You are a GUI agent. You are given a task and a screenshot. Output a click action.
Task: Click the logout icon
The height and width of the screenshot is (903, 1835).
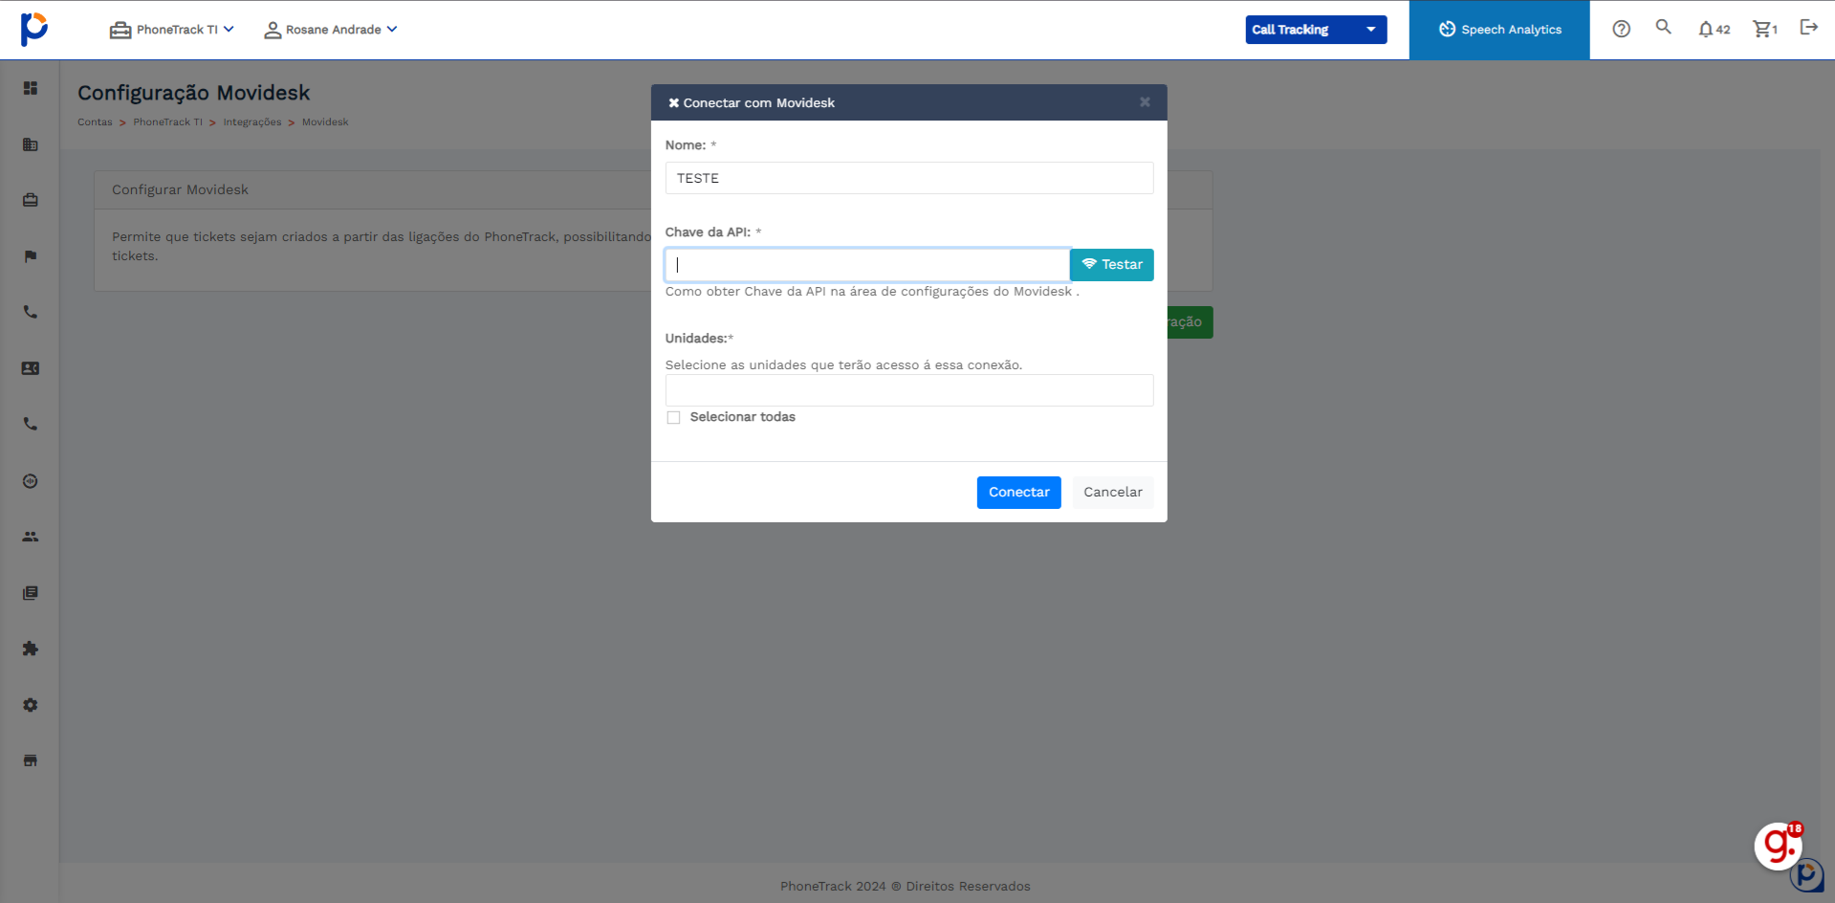coord(1808,28)
